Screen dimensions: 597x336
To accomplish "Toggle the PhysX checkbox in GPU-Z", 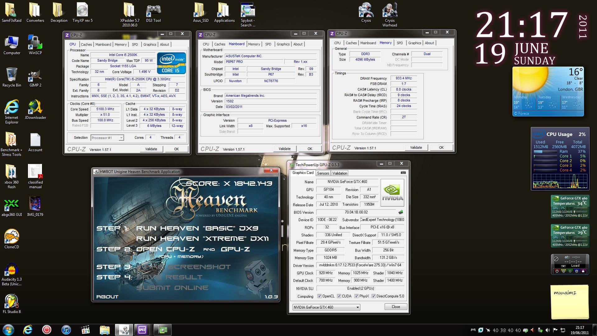I will (356, 296).
